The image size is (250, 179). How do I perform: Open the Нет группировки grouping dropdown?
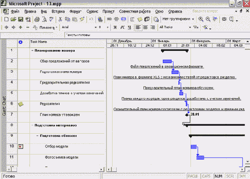coord(193,19)
